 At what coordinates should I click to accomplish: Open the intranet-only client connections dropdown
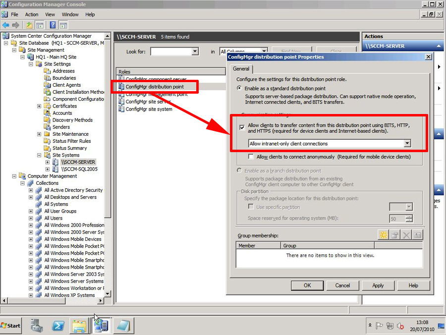(407, 143)
